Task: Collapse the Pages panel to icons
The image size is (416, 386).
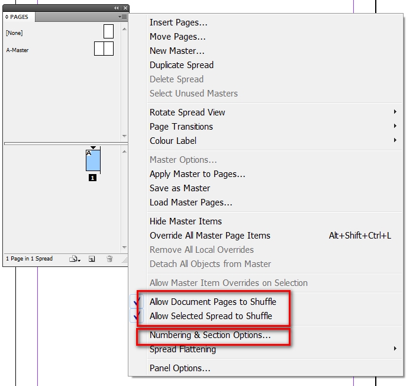Action: coord(116,8)
